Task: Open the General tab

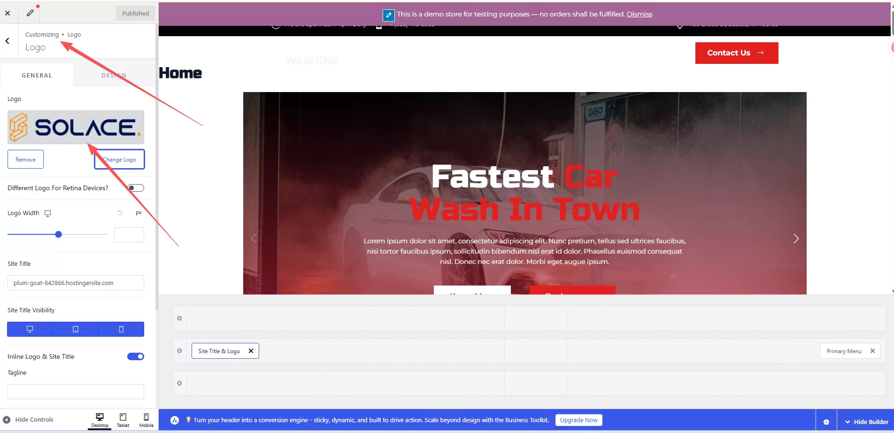Action: click(x=37, y=75)
